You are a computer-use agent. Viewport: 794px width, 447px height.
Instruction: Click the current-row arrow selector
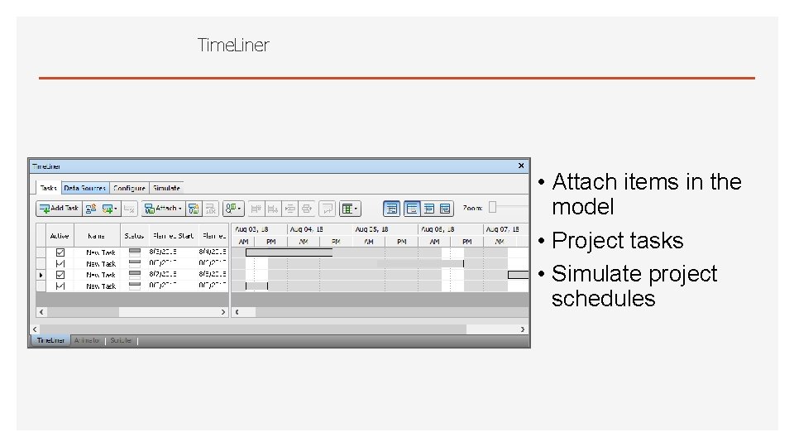[41, 275]
